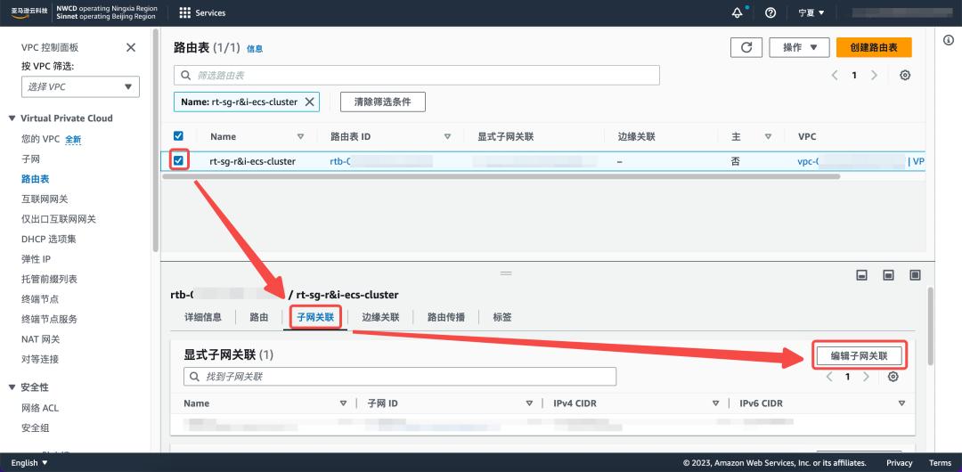Open 子网 in the sidebar
The width and height of the screenshot is (962, 472).
click(x=30, y=159)
